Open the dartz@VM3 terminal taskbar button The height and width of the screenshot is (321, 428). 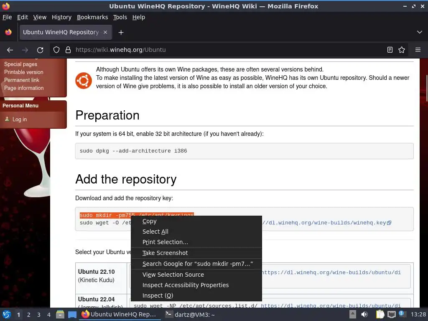point(190,315)
